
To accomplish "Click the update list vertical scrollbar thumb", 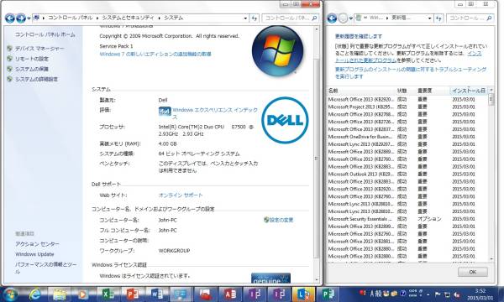I will click(x=491, y=100).
